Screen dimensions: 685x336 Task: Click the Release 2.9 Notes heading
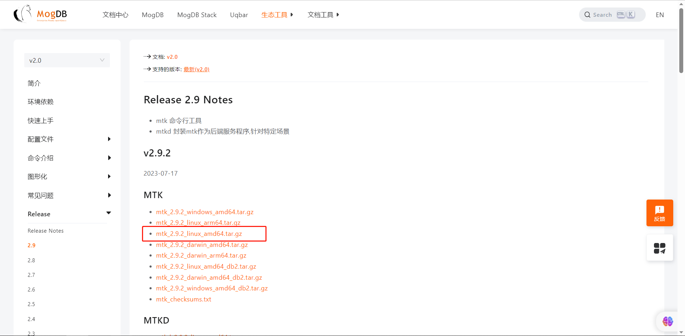coord(188,100)
